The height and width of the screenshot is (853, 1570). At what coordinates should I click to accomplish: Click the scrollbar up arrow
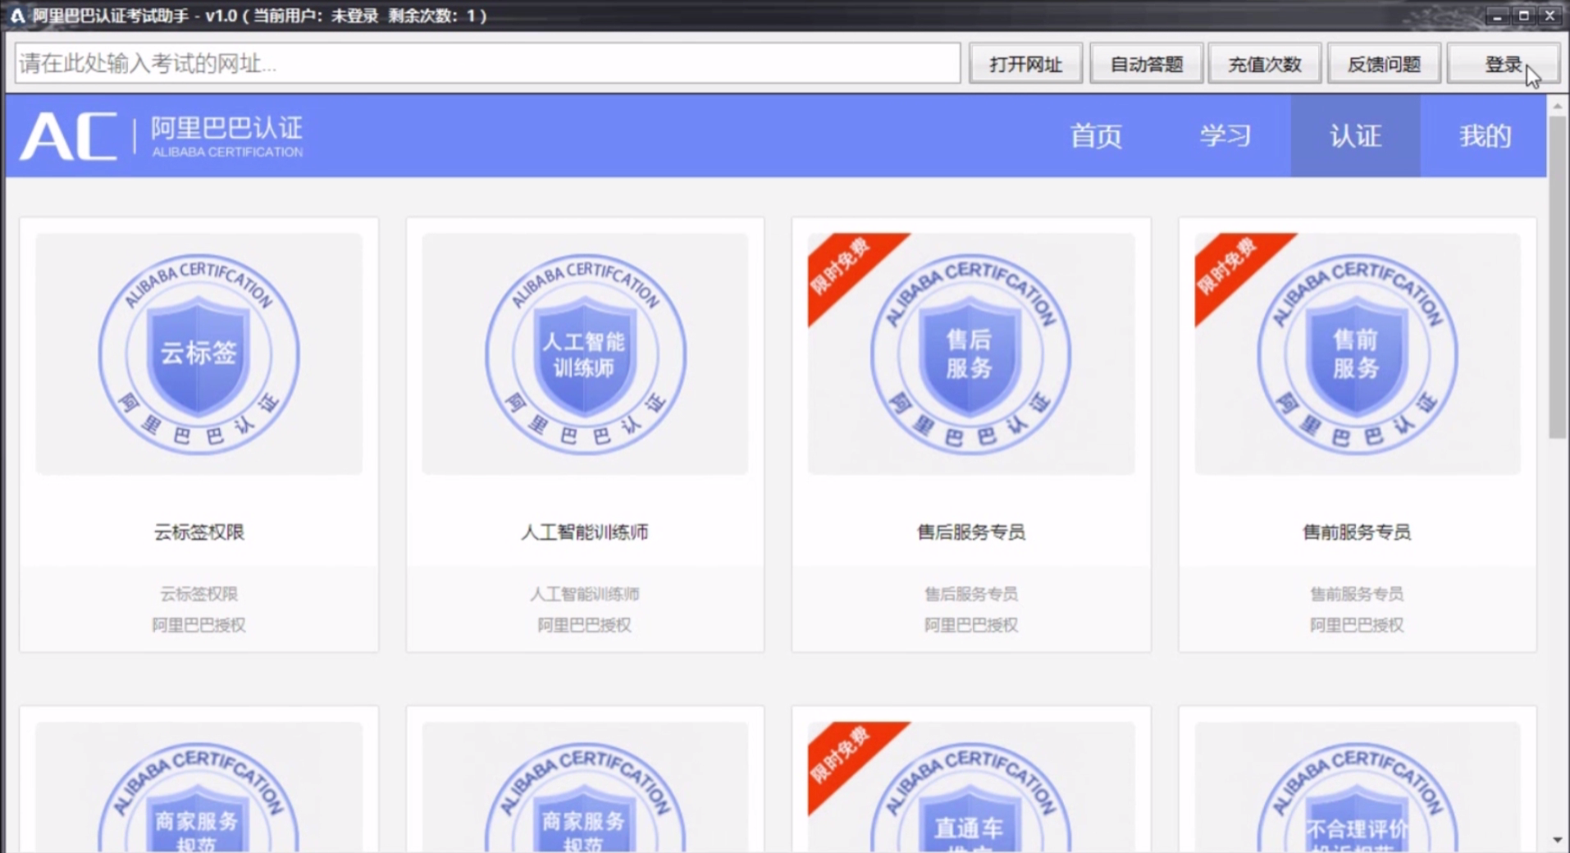coord(1557,106)
